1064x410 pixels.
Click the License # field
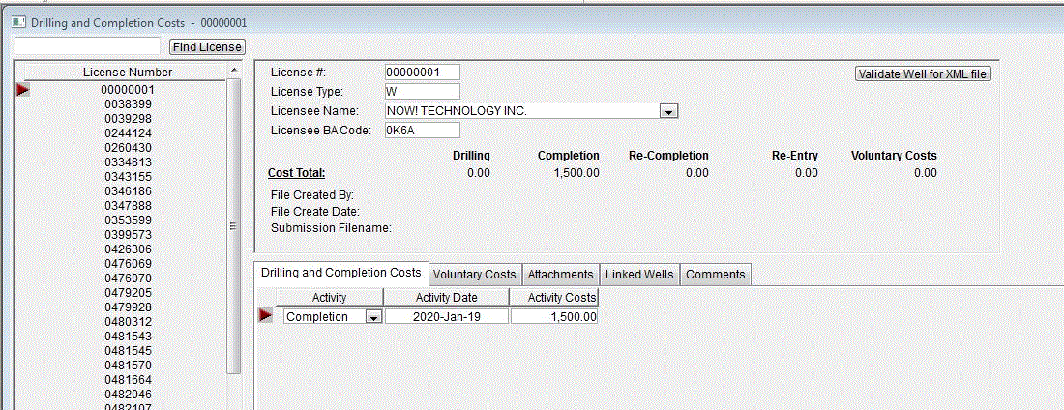(x=421, y=73)
